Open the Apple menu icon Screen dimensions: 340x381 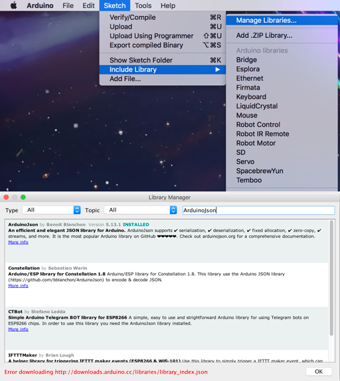coord(14,5)
